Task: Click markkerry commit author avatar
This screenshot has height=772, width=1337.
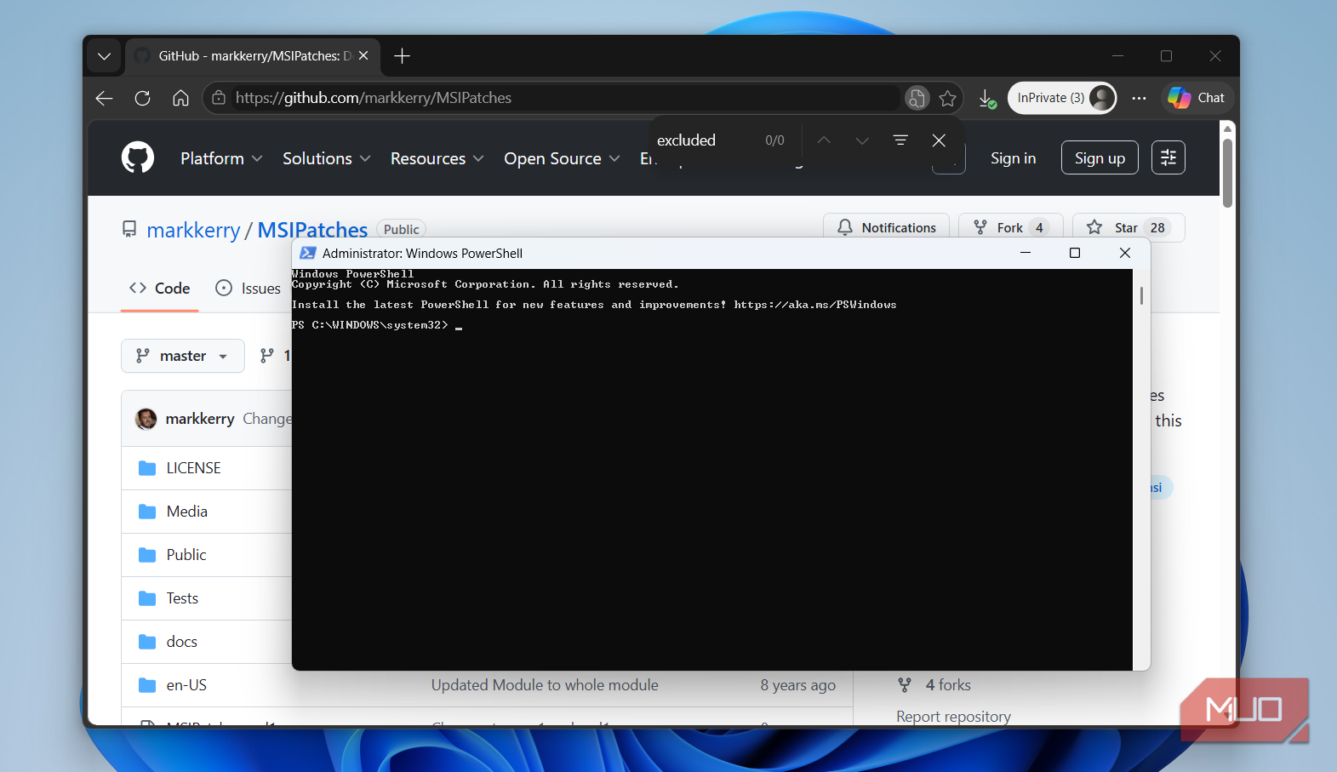Action: [x=146, y=419]
